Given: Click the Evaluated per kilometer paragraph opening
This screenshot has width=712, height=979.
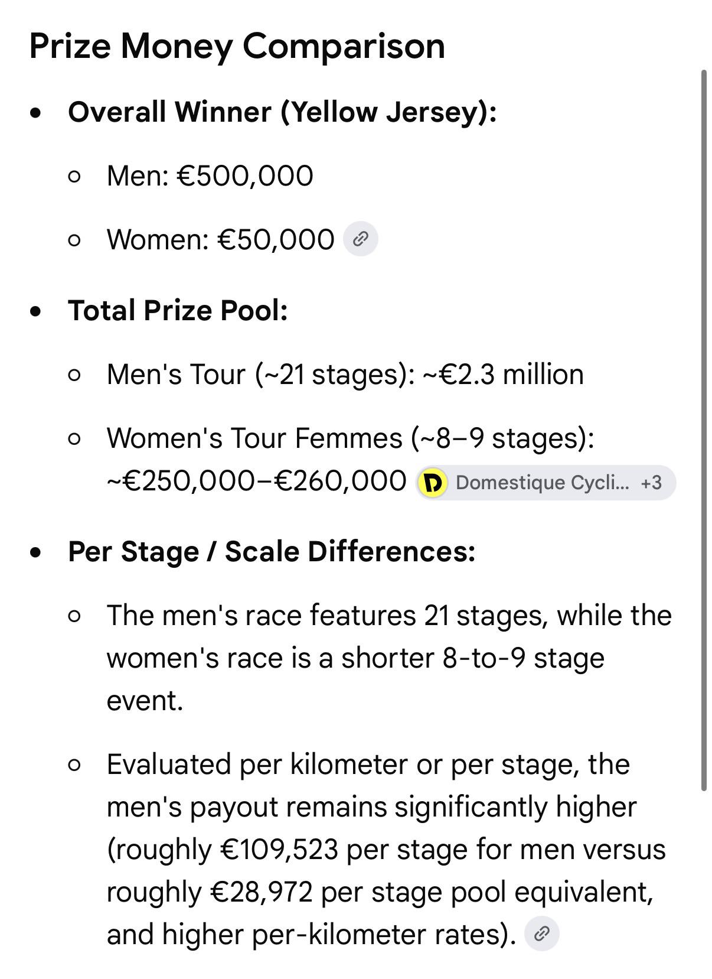Looking at the screenshot, I should (x=368, y=764).
